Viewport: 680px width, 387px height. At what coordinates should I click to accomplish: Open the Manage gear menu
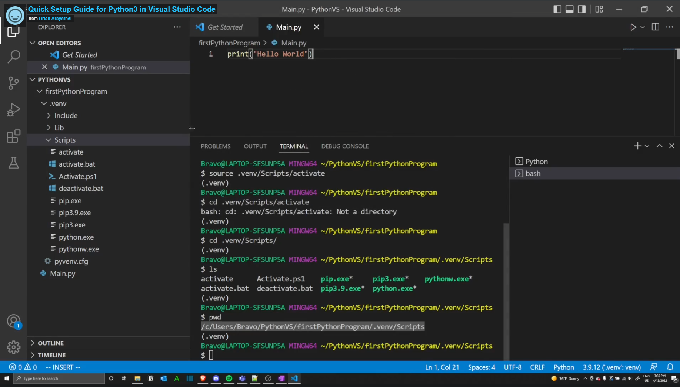[x=14, y=347]
